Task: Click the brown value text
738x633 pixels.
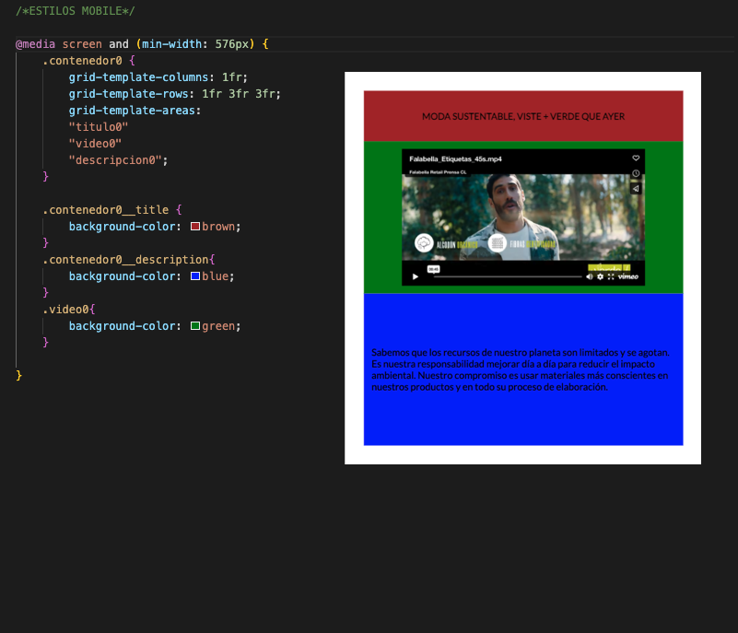Action: [x=218, y=227]
